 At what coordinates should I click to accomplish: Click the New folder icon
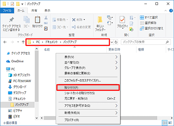pyautogui.click(x=100, y=19)
